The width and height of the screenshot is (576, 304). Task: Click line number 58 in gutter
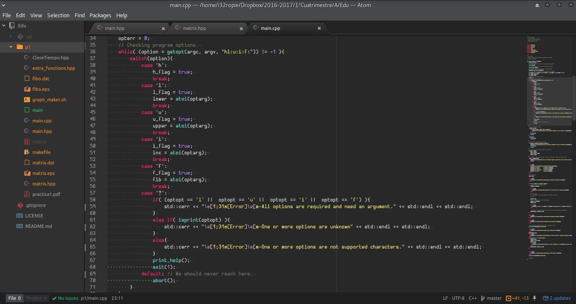[93, 200]
